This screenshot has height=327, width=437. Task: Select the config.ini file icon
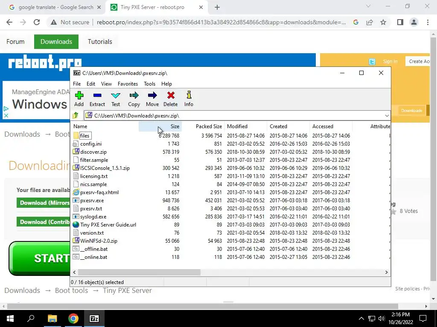coord(76,144)
